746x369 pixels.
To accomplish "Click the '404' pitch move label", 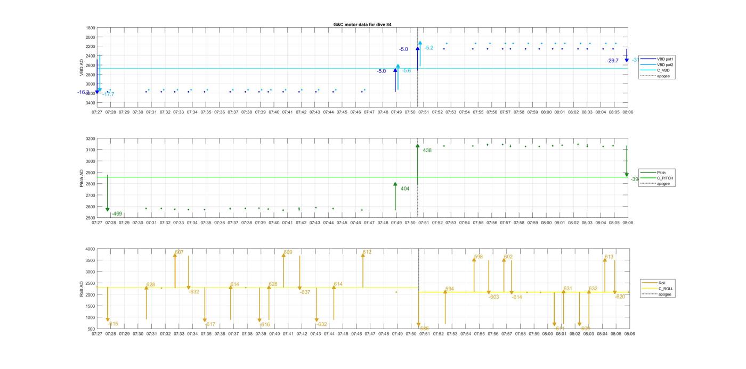I will click(x=405, y=188).
